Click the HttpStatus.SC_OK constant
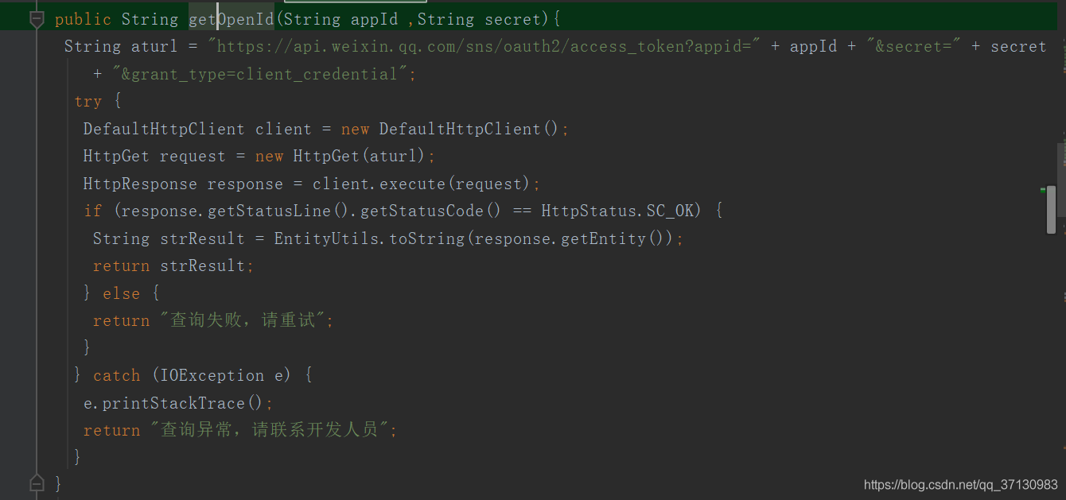Viewport: 1066px width, 500px height. pyautogui.click(x=621, y=211)
